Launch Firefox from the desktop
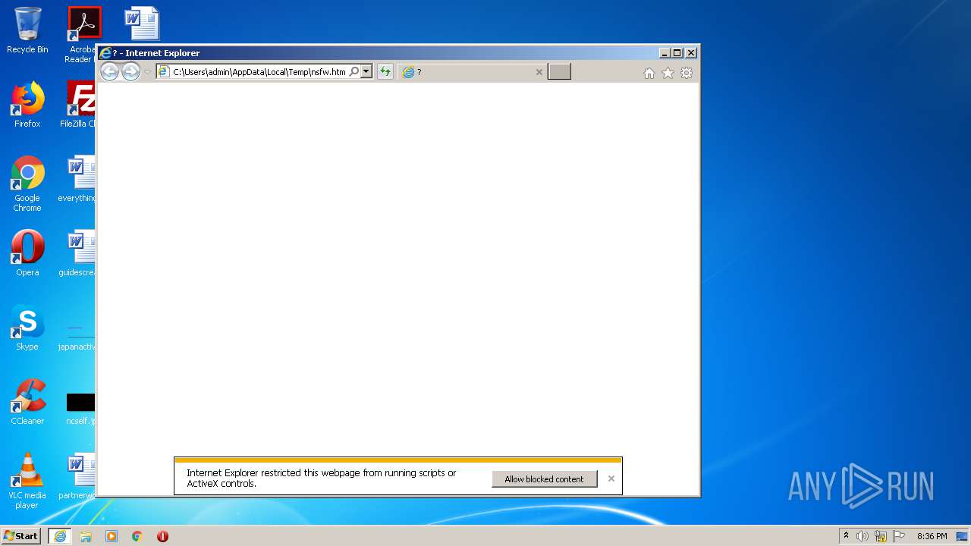Viewport: 971px width, 546px height. point(27,105)
